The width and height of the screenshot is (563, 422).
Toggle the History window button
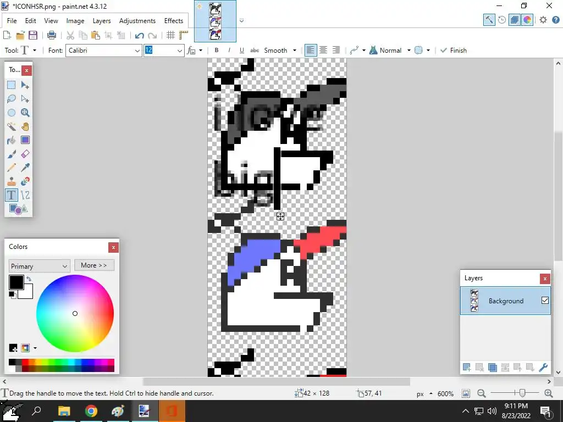click(x=502, y=20)
